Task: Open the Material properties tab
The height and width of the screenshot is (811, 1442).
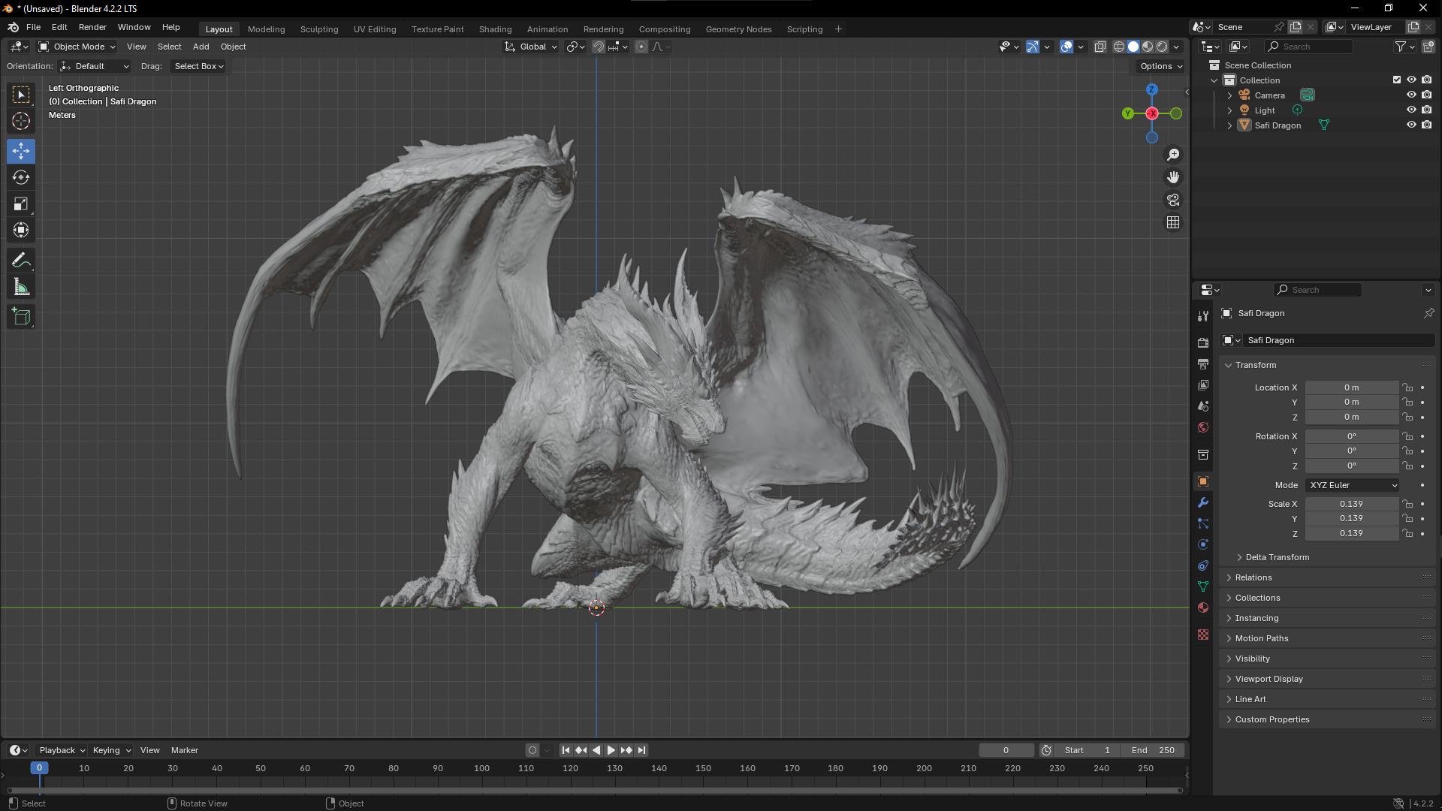Action: pyautogui.click(x=1203, y=607)
